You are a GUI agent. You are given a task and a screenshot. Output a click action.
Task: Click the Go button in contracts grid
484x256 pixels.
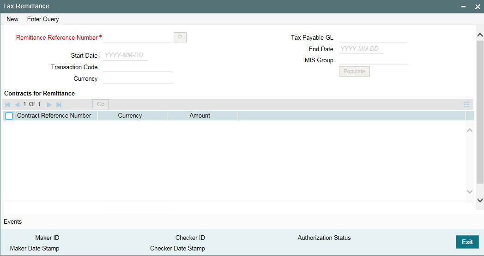pyautogui.click(x=101, y=104)
